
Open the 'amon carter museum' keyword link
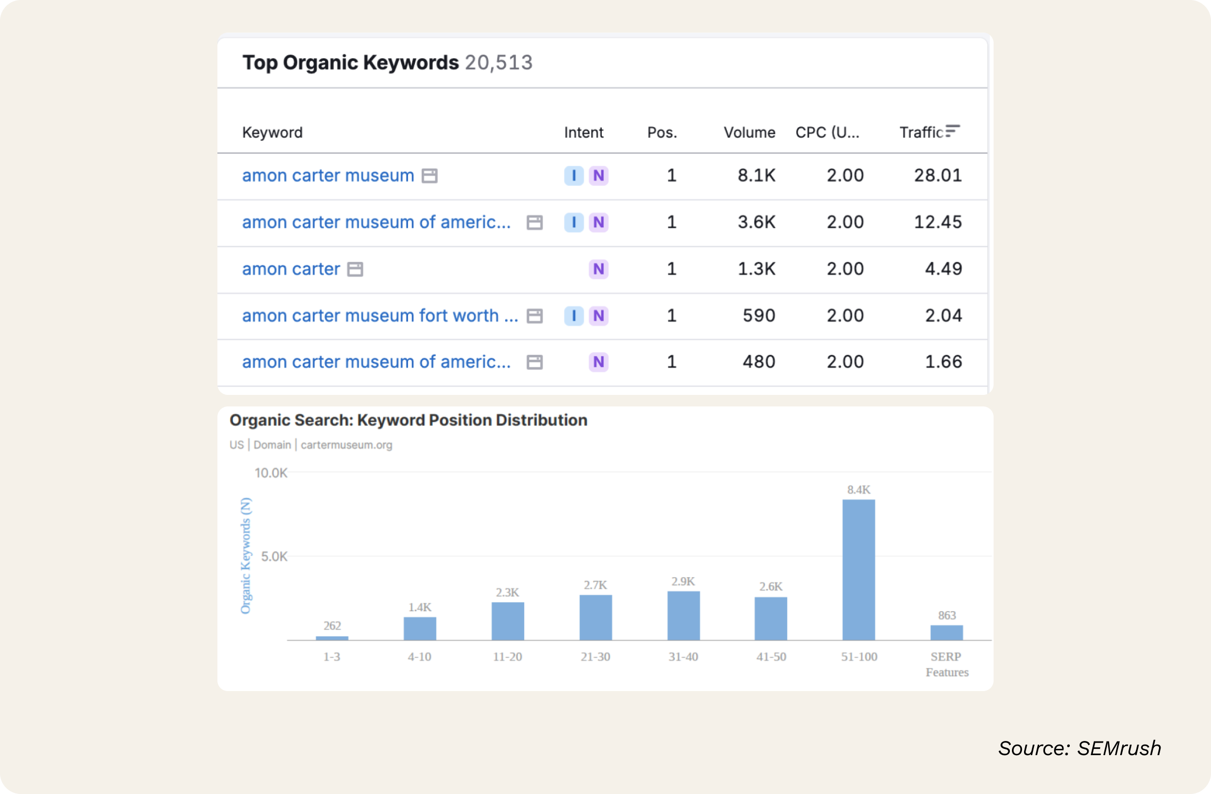pyautogui.click(x=328, y=175)
